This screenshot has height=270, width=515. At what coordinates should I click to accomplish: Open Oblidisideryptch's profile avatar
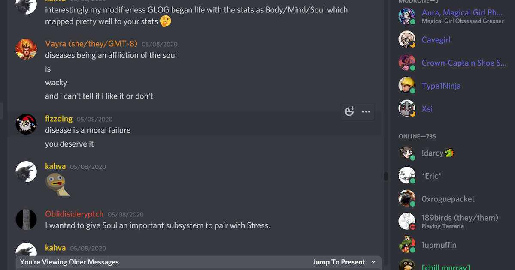point(26,219)
